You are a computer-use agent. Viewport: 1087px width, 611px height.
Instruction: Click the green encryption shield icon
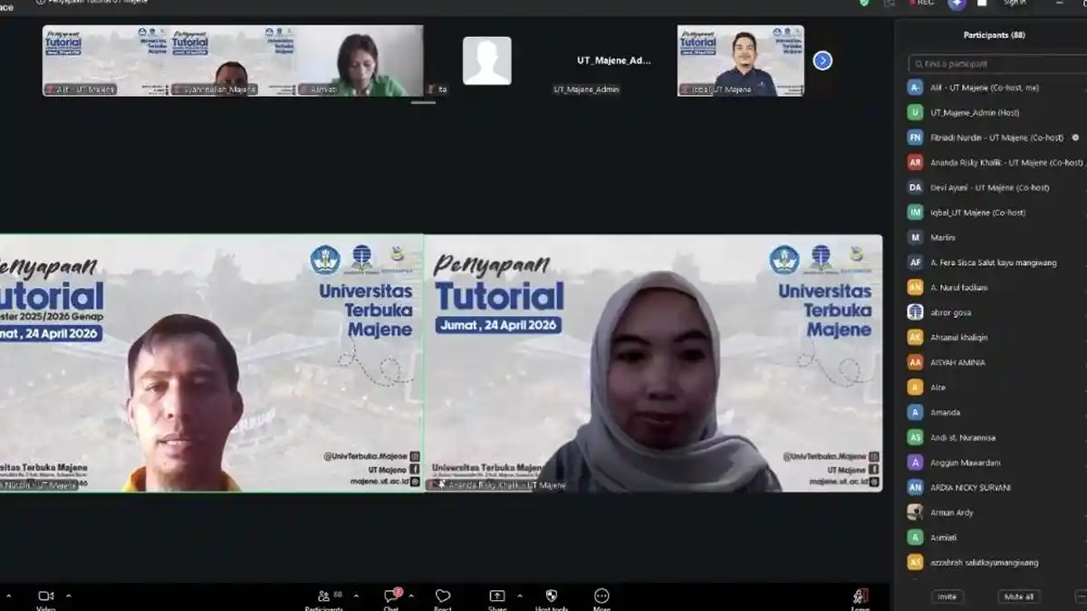[x=864, y=3]
